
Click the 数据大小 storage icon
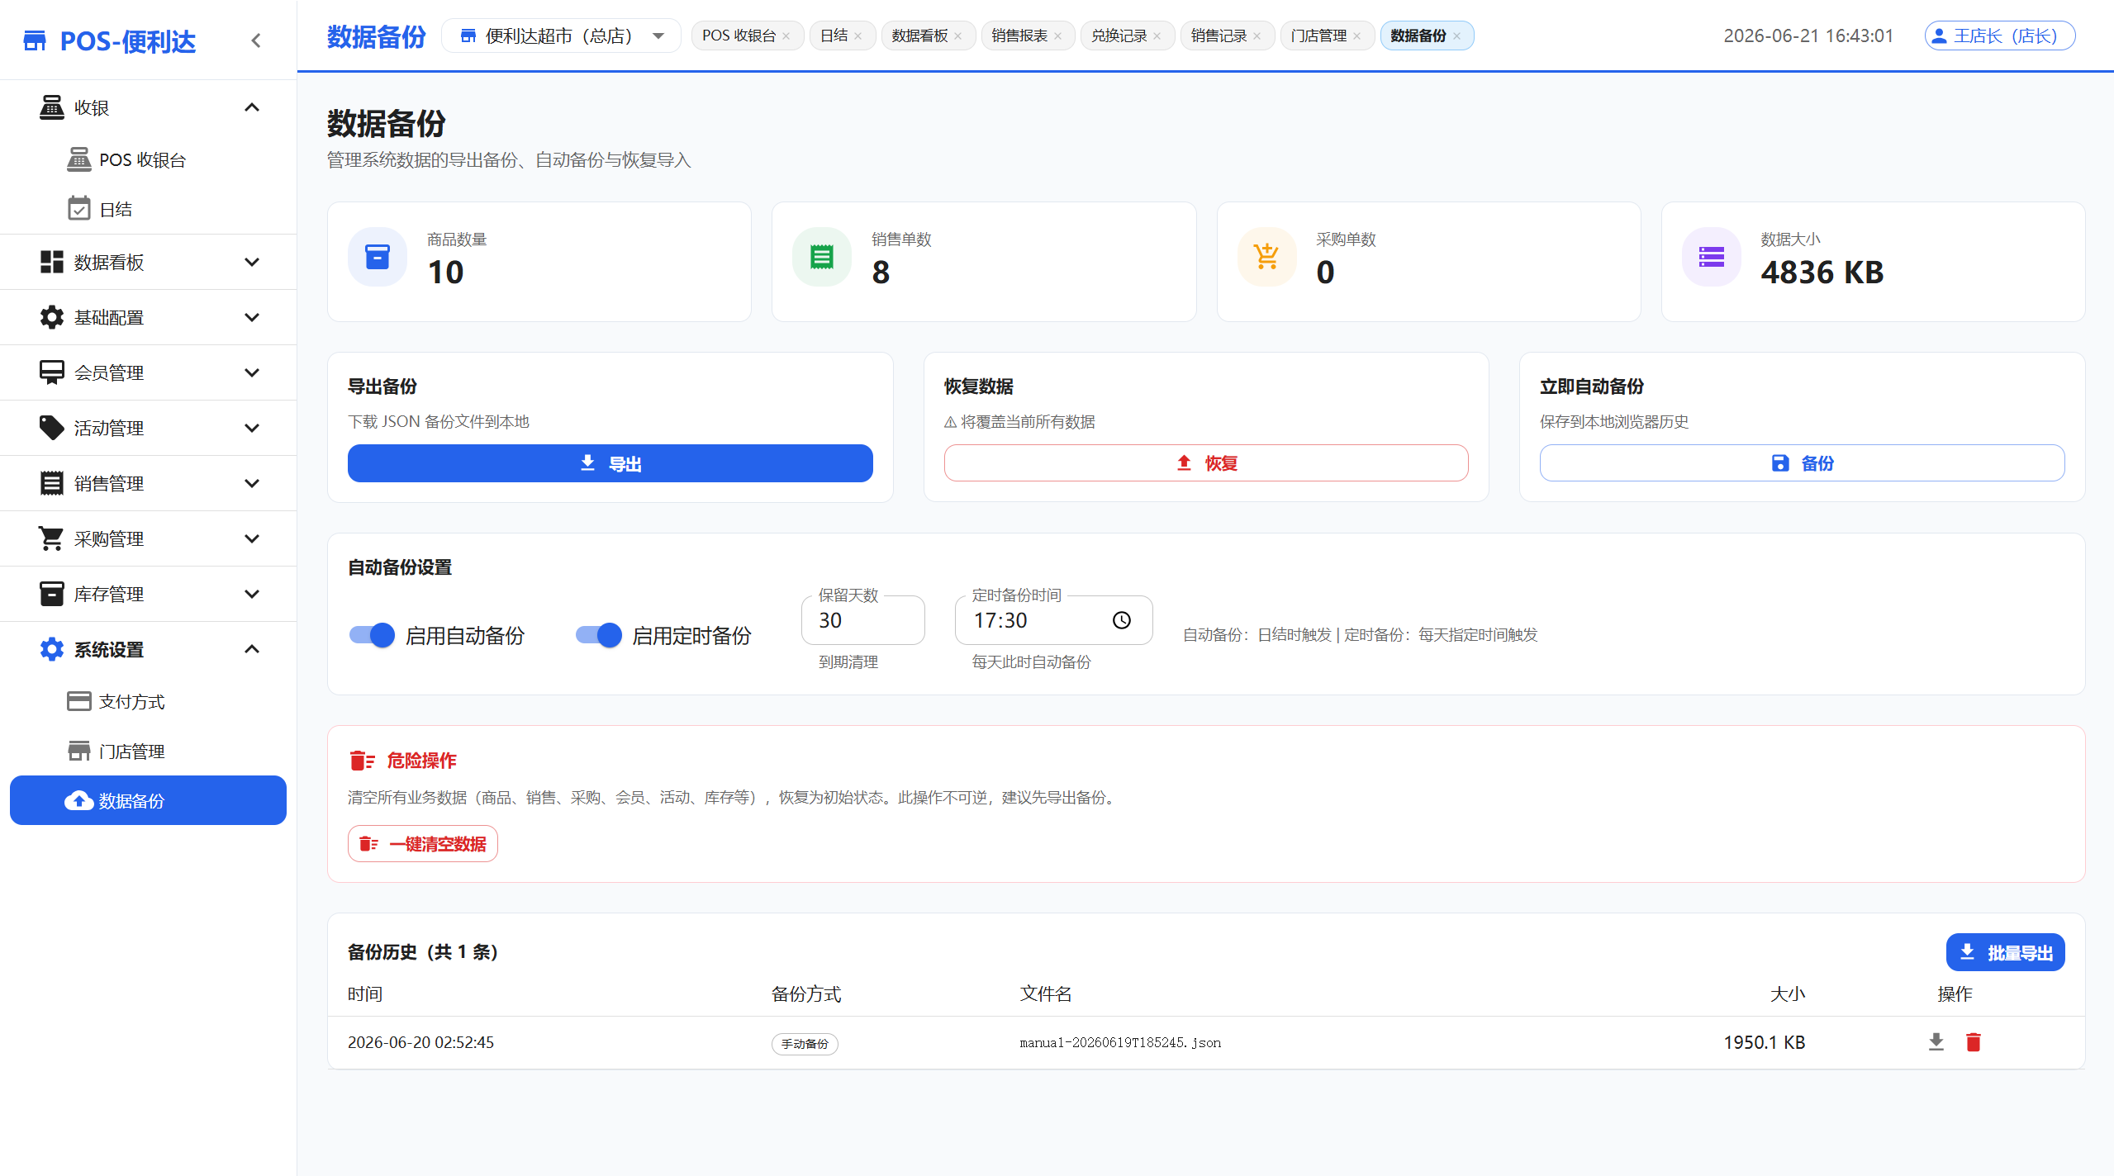pyautogui.click(x=1711, y=257)
